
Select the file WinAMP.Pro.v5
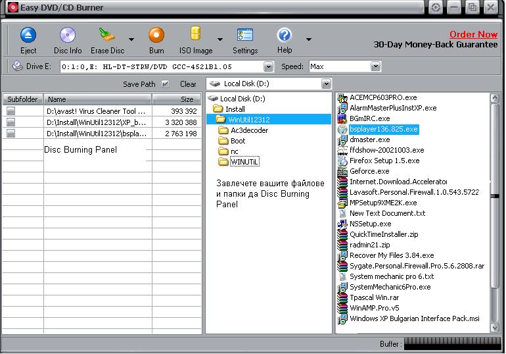coord(375,308)
